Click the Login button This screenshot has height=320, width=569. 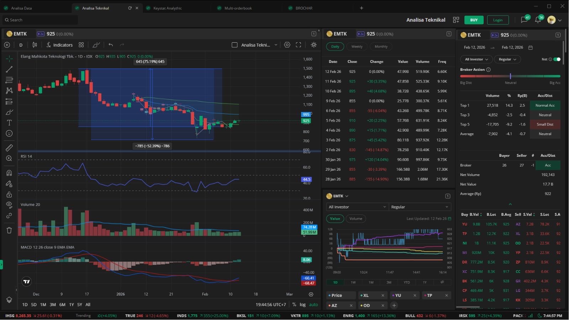tap(498, 20)
